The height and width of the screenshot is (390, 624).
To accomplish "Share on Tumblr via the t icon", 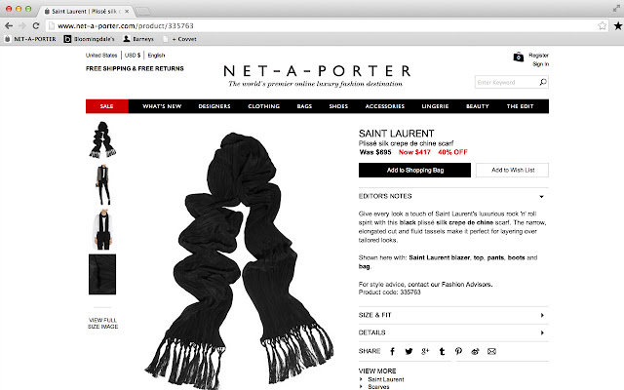I will tap(442, 351).
